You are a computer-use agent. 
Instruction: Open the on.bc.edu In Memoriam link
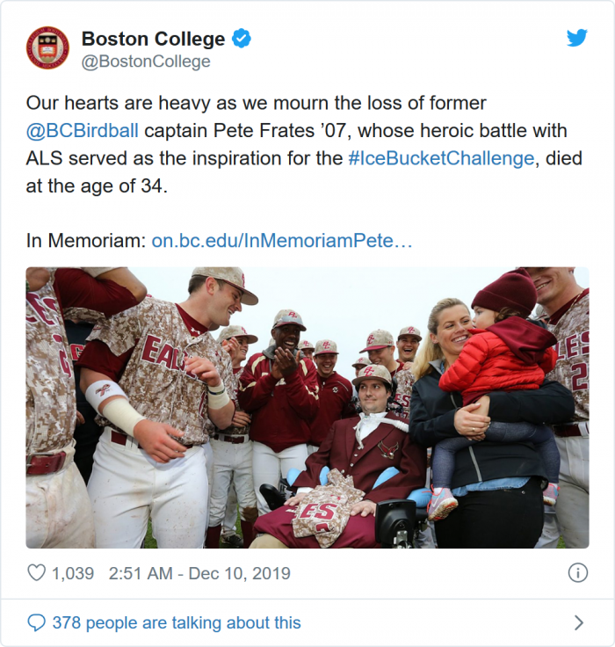point(282,241)
